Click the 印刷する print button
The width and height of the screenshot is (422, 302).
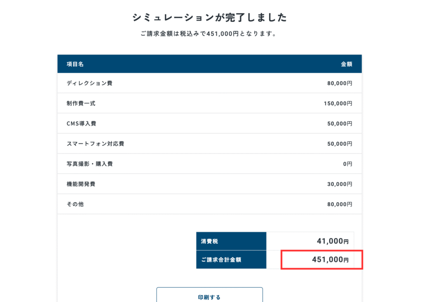click(x=209, y=297)
